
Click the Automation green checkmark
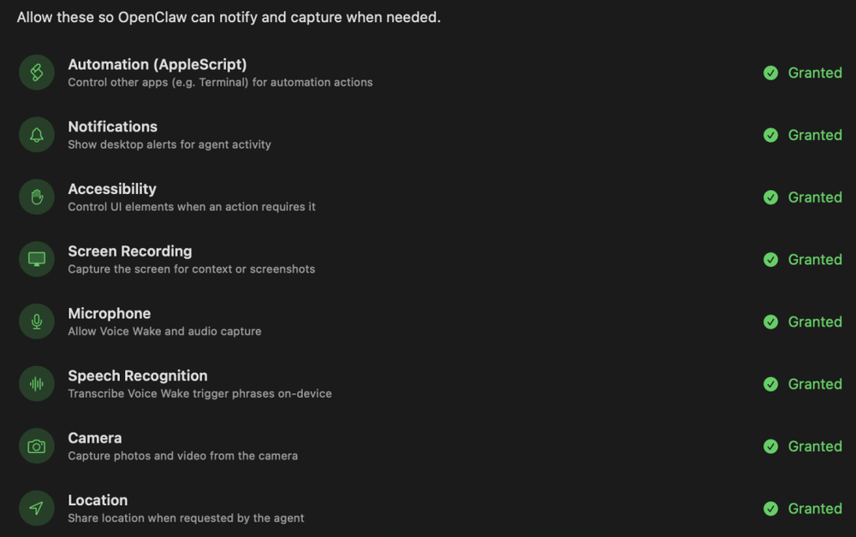click(x=770, y=73)
